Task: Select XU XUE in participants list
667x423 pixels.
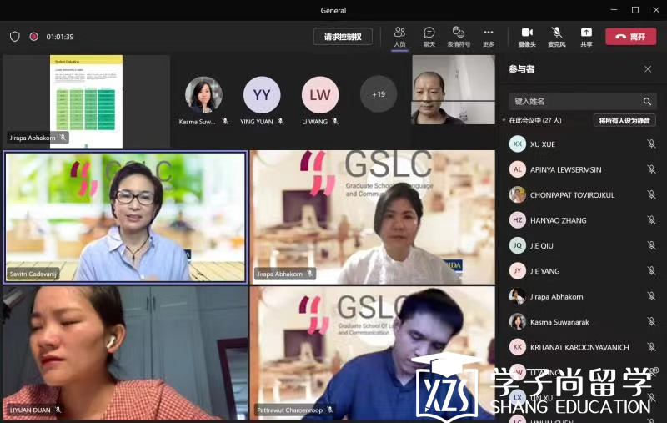Action: (583, 144)
